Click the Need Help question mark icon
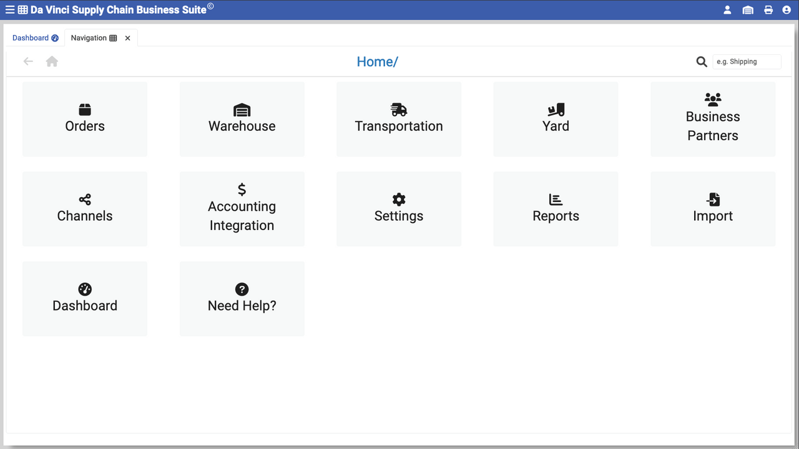This screenshot has height=449, width=799. (242, 289)
